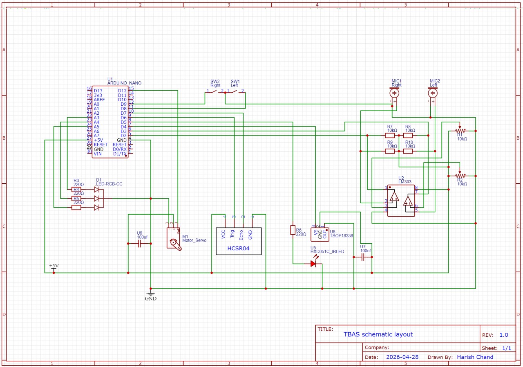The image size is (523, 367).
Task: Click the Trig pin label on HCSR04
Action: (232, 234)
